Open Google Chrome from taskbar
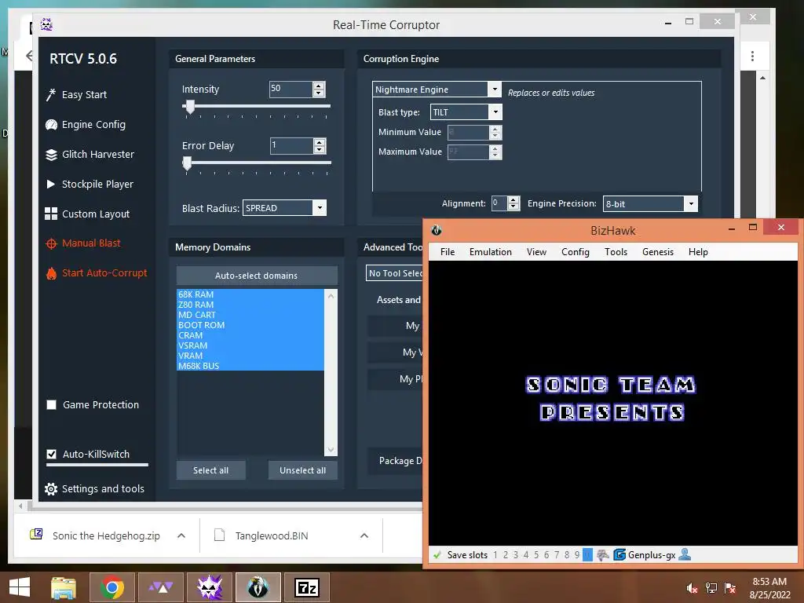The height and width of the screenshot is (603, 804). pyautogui.click(x=112, y=587)
